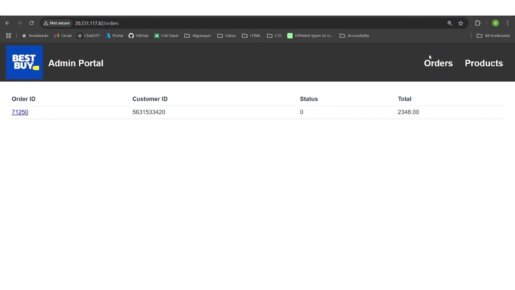
Task: Click the tab groups grid icon
Action: 9,36
